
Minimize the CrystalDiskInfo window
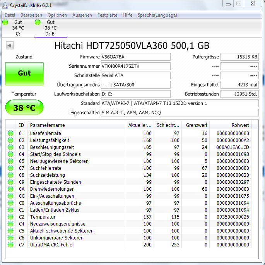(x=228, y=4)
